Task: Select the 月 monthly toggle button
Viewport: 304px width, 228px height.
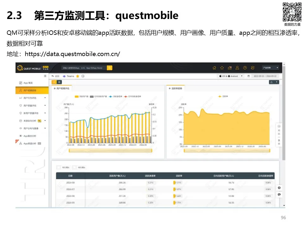Action: (54, 82)
